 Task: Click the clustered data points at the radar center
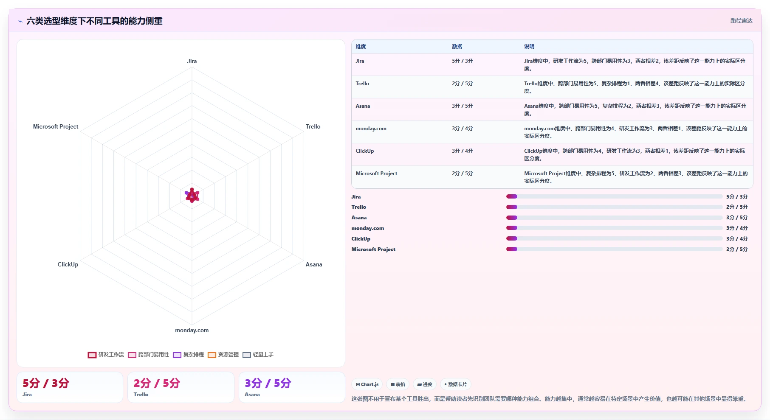click(192, 195)
